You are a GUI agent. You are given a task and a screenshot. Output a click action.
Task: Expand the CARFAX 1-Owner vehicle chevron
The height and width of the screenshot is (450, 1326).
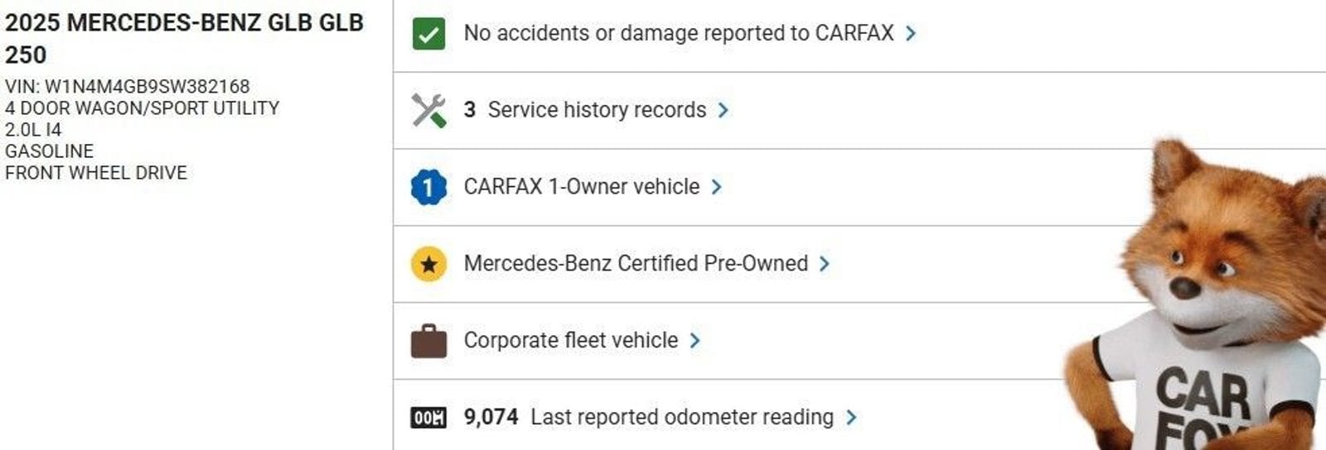[716, 187]
